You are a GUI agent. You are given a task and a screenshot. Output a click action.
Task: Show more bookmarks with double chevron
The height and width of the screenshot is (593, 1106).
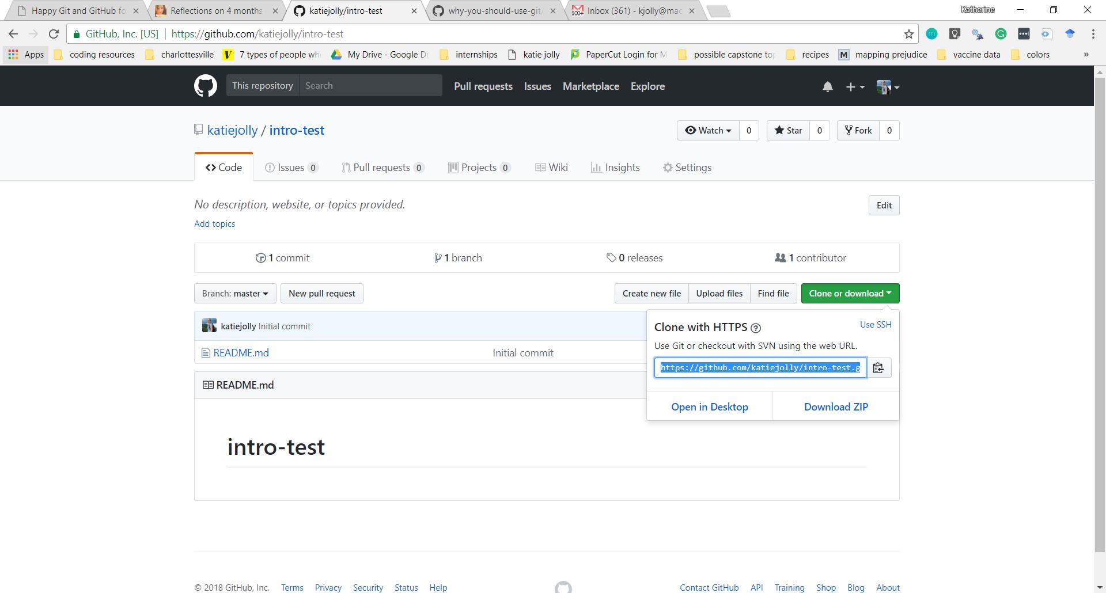coord(1086,55)
